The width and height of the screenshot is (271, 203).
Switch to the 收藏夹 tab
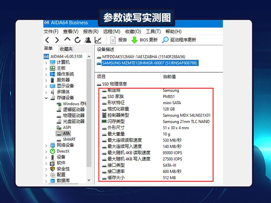[x=66, y=49]
